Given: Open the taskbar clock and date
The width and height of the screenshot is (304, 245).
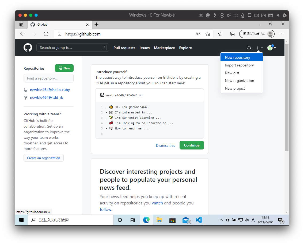Looking at the screenshot, I should click(265, 220).
